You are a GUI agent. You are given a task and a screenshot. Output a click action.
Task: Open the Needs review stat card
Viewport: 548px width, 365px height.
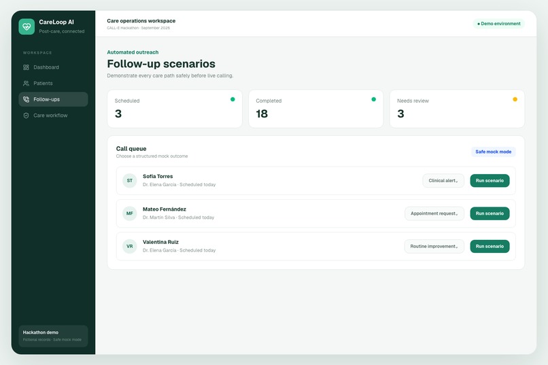pos(457,109)
